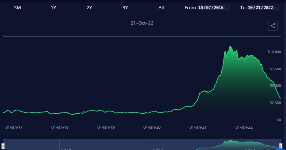Viewport: 286px width, 150px height.
Task: Select the 3M time range
Action: 17,7
